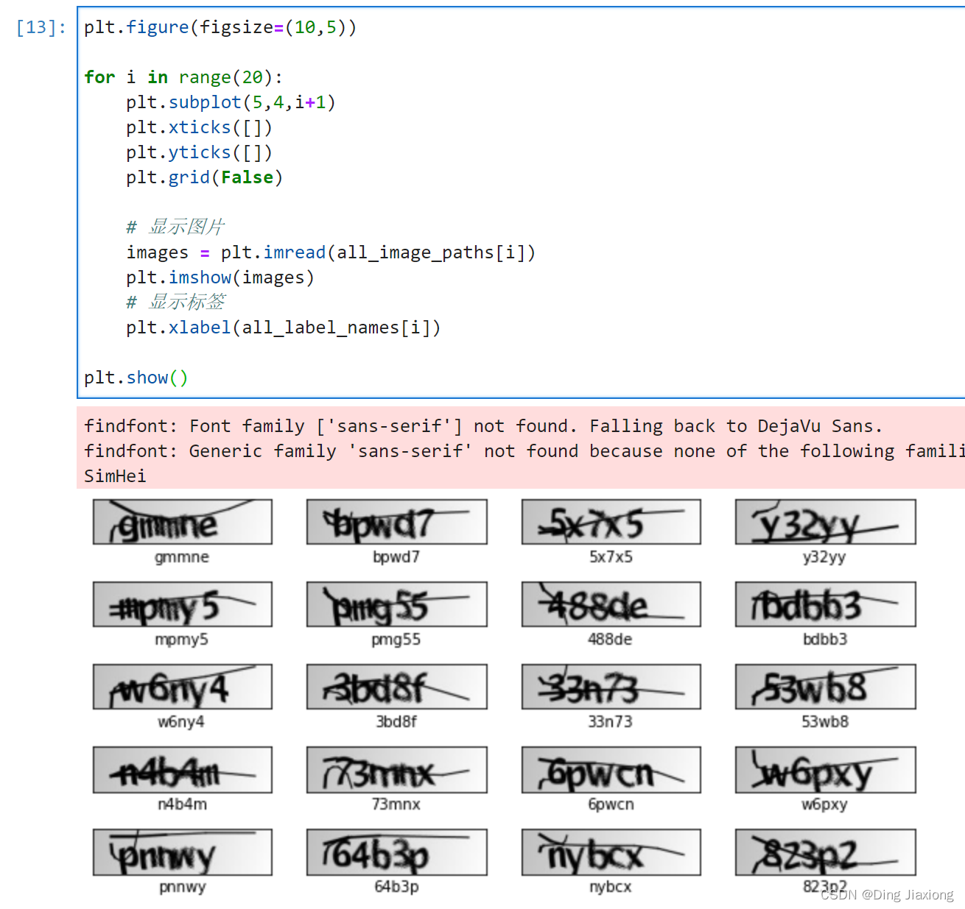This screenshot has width=965, height=909.
Task: Click the w6ny4 captcha image
Action: [x=182, y=687]
